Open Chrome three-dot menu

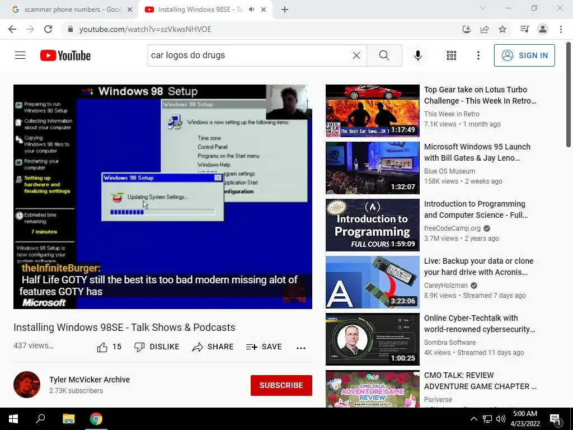[x=561, y=29]
